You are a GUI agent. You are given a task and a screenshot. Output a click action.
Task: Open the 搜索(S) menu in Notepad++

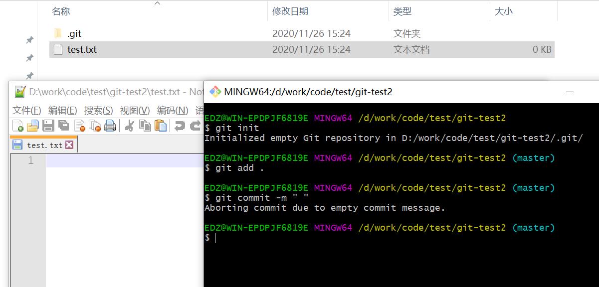pyautogui.click(x=99, y=110)
